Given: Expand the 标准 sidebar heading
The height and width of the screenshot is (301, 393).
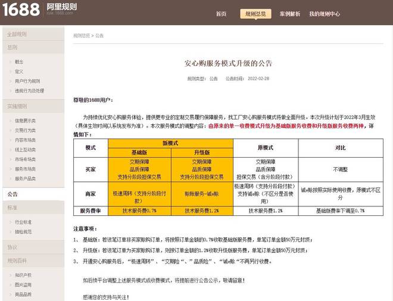Looking at the screenshot, I should pyautogui.click(x=33, y=208).
